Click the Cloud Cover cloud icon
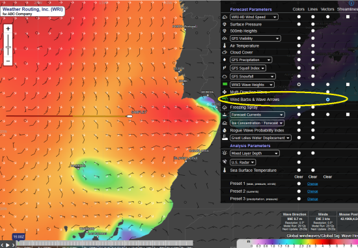Screen dimensions: 358x248 [x=225, y=52]
